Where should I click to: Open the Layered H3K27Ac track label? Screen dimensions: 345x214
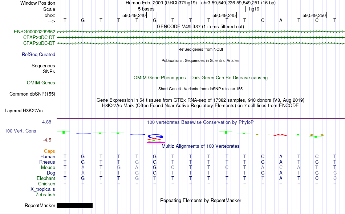pyautogui.click(x=24, y=111)
